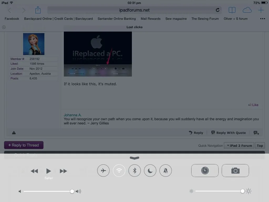
Task: Reload the ipadforums.net page
Action: pos(218,10)
